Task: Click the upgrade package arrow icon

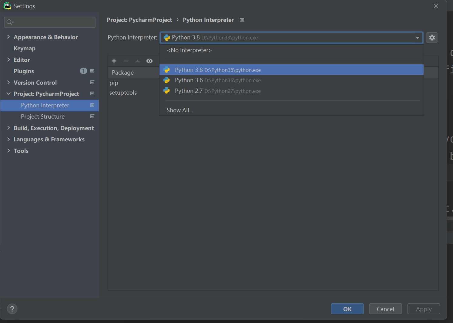Action: [138, 61]
